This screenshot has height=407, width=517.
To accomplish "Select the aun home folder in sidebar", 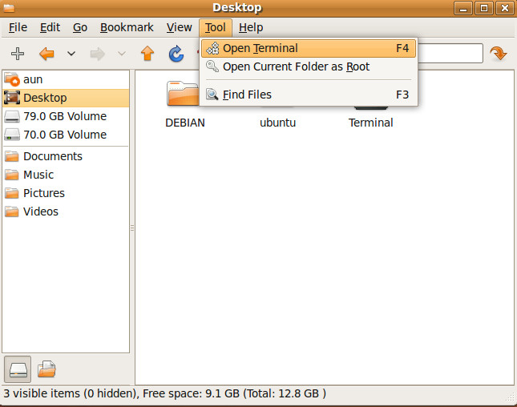I will [66, 79].
